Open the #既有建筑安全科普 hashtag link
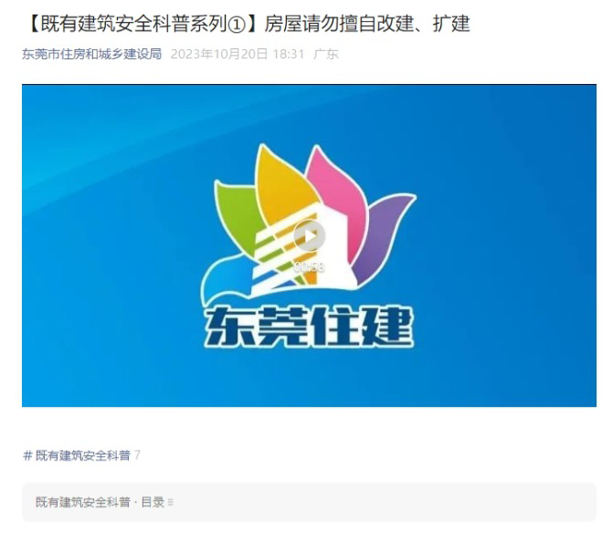The height and width of the screenshot is (552, 613). click(77, 455)
